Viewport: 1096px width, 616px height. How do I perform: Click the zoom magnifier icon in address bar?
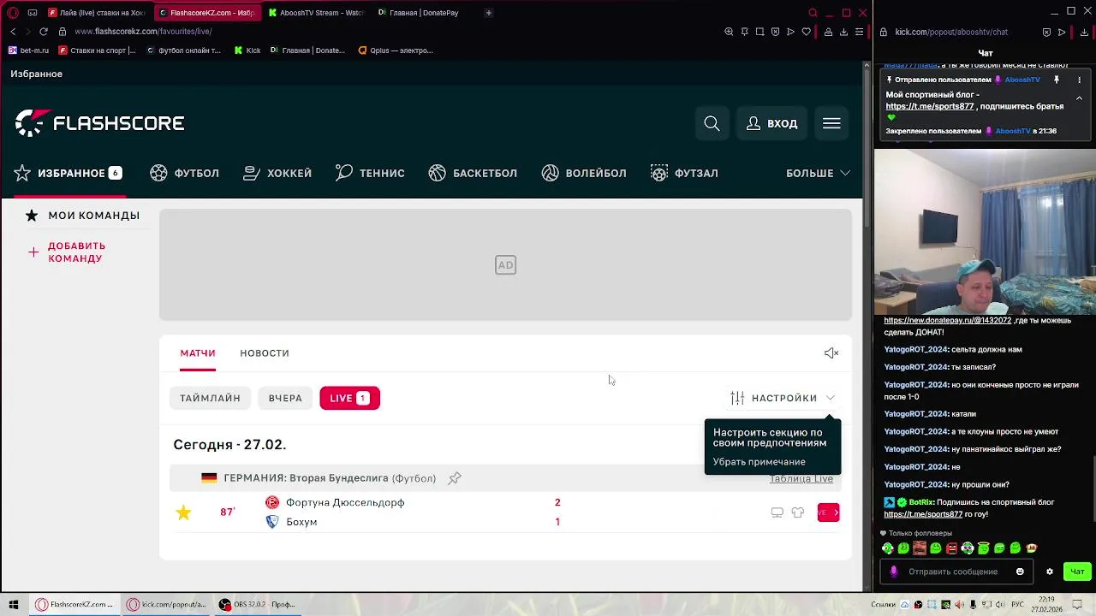729,32
